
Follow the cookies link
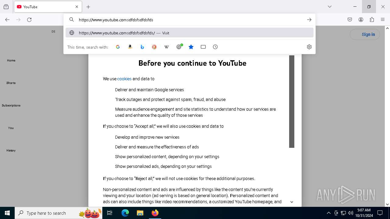coord(124,79)
